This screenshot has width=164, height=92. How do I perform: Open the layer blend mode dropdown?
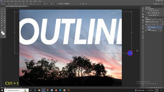tap(150, 22)
